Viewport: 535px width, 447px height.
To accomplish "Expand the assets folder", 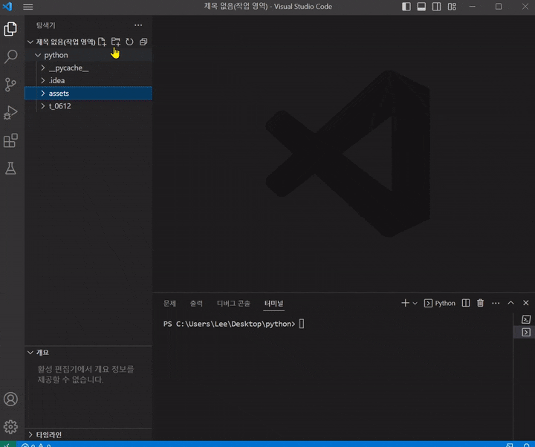I will [x=42, y=93].
